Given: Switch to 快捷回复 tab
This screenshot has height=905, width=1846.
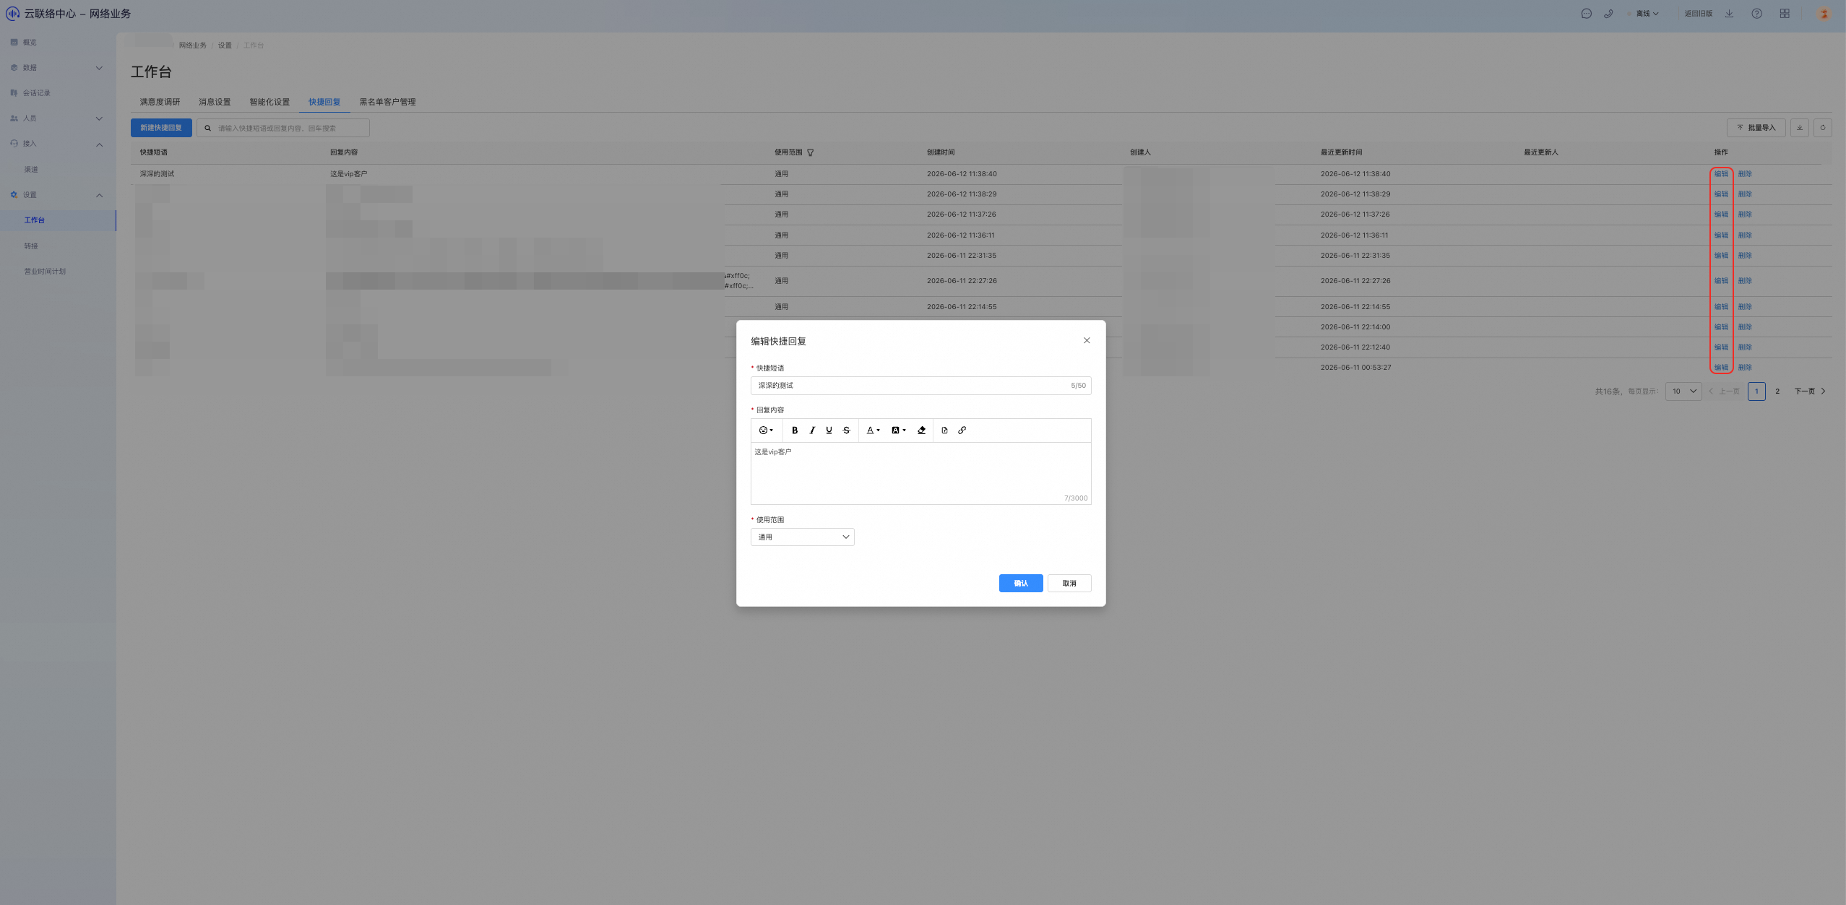Looking at the screenshot, I should pyautogui.click(x=324, y=102).
